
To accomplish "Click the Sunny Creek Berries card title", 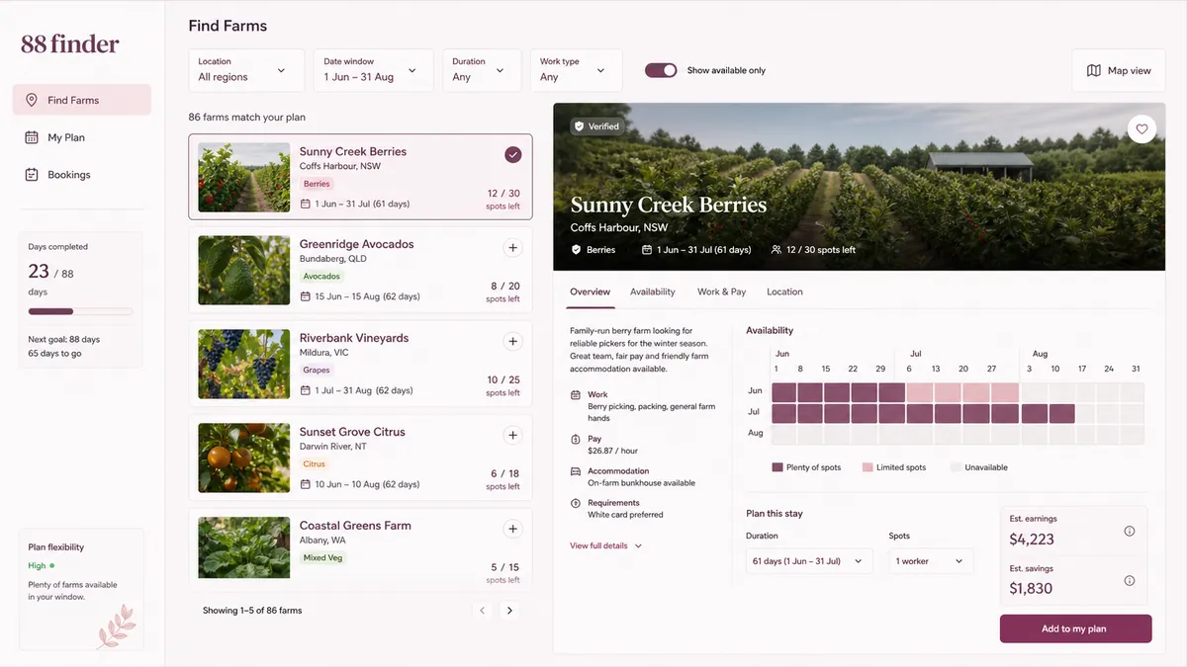I will click(x=353, y=151).
